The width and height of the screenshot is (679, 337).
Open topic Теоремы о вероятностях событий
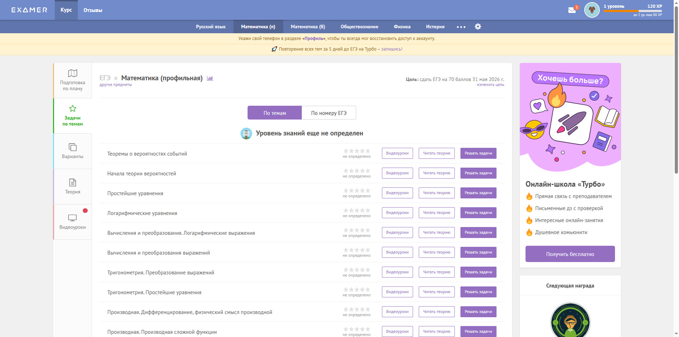147,154
